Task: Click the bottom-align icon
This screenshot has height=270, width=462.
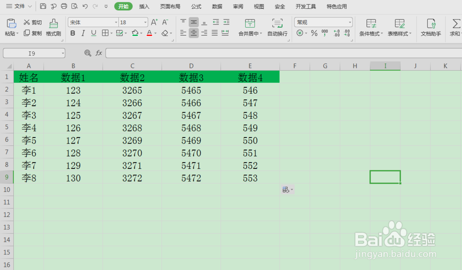Action: 204,22
